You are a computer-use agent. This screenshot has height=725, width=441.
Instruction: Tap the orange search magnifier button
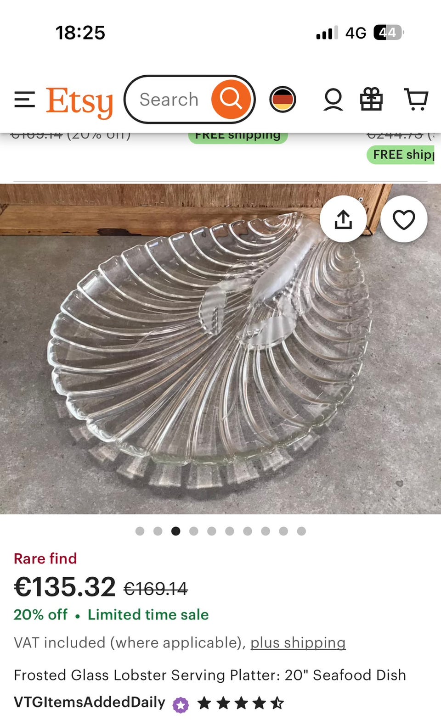(x=231, y=99)
